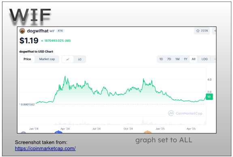The image size is (233, 157).
Task: Switch to candlestick chart icon
Action: (80, 59)
